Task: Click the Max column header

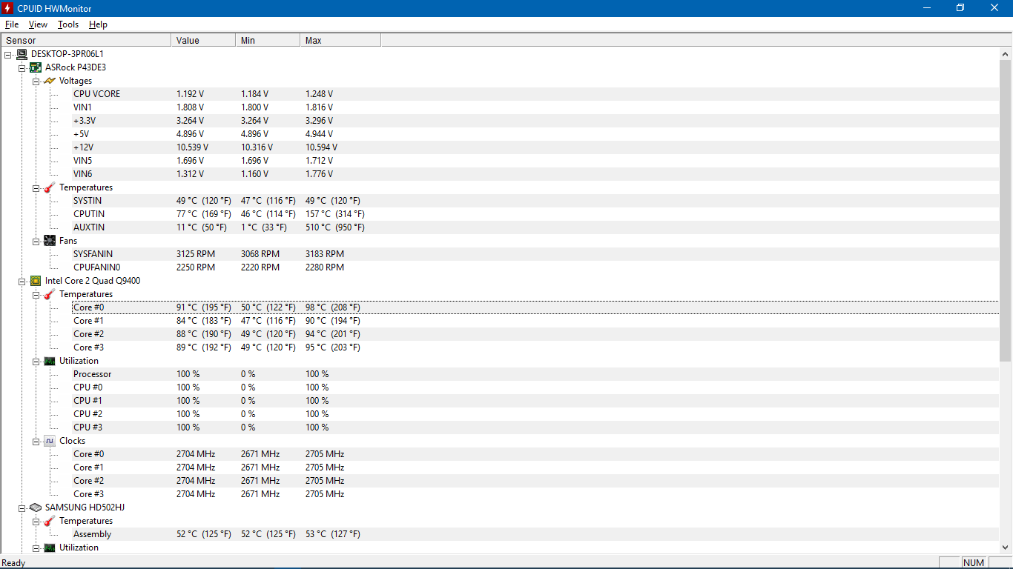Action: 340,40
